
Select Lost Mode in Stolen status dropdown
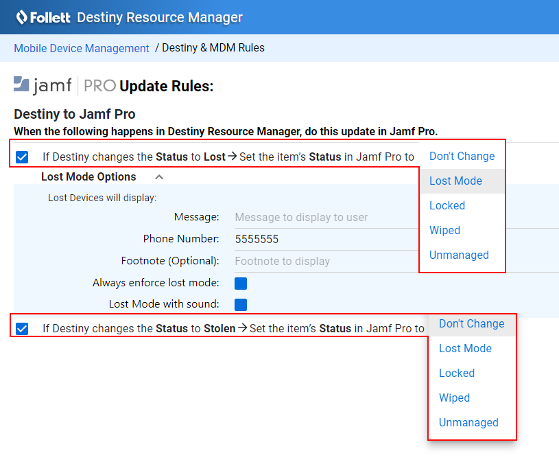[472, 348]
